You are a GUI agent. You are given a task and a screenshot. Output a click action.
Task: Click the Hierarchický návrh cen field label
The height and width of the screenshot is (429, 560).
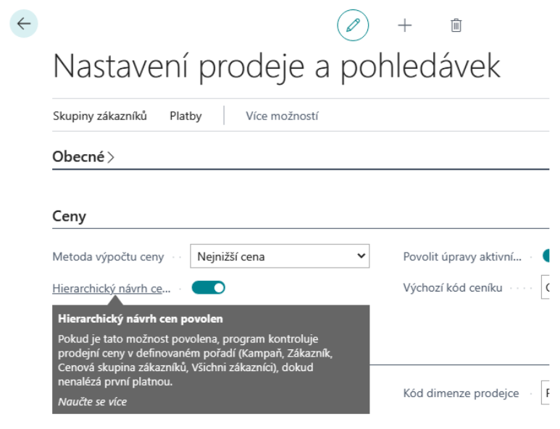(x=112, y=288)
